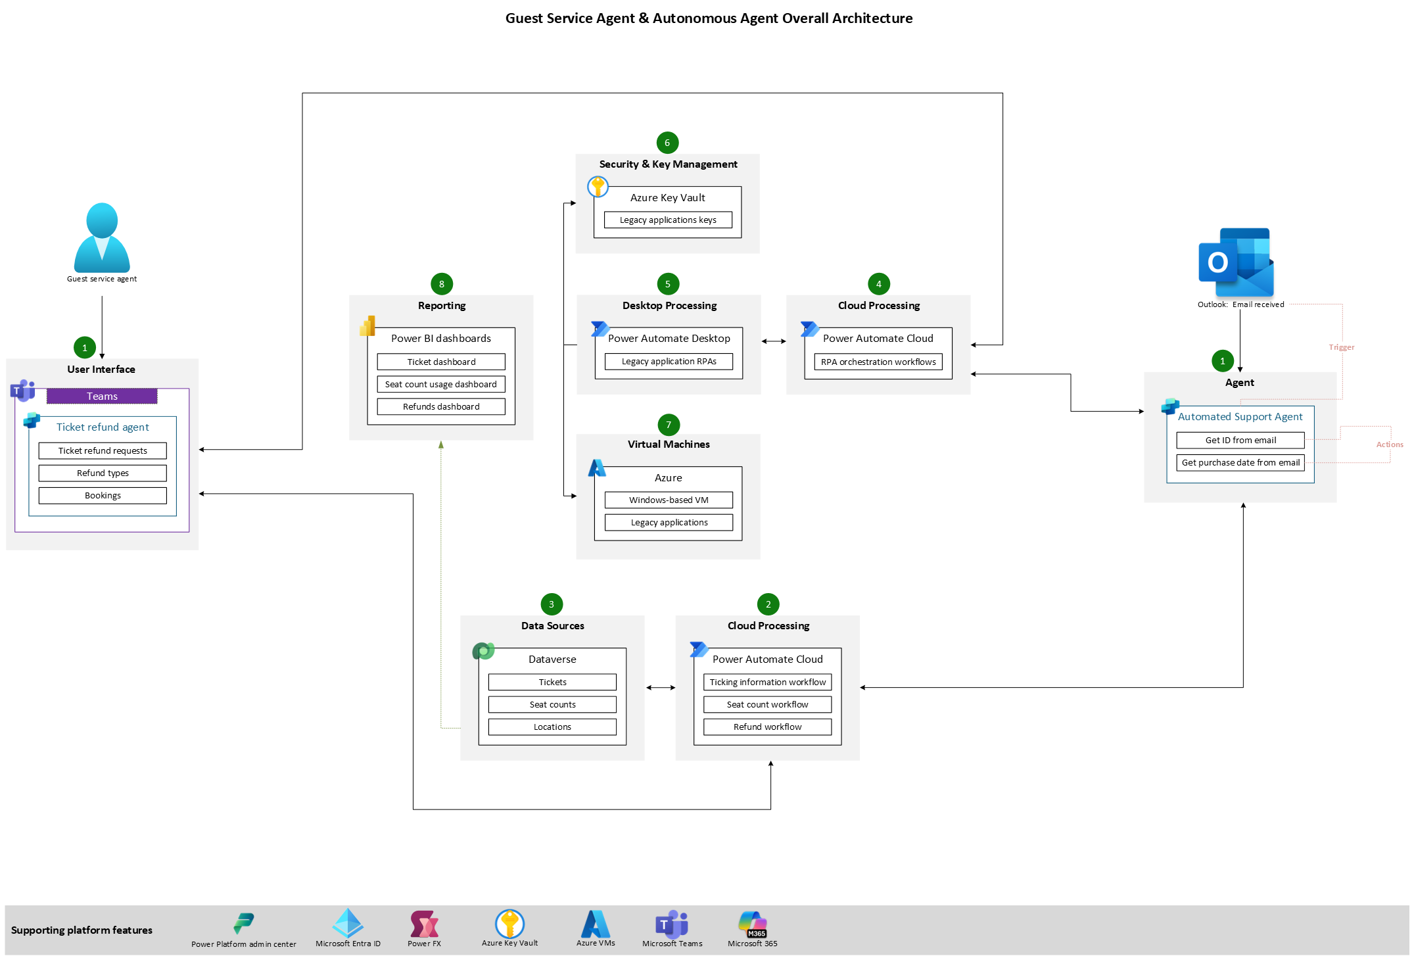Click the Power FX icon
Image resolution: width=1414 pixels, height=960 pixels.
coord(424,924)
